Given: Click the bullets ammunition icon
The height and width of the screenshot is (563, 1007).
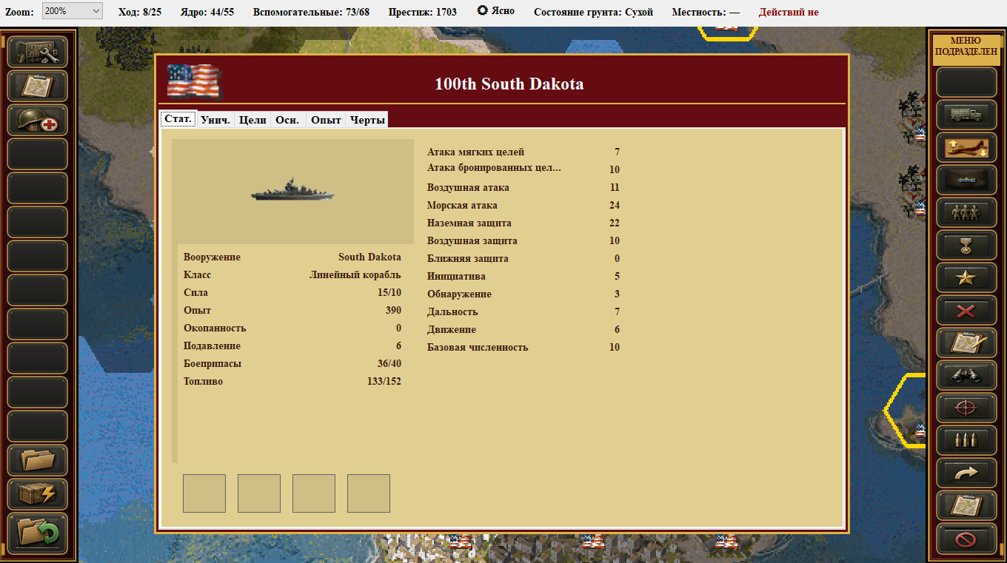Looking at the screenshot, I should coord(966,441).
